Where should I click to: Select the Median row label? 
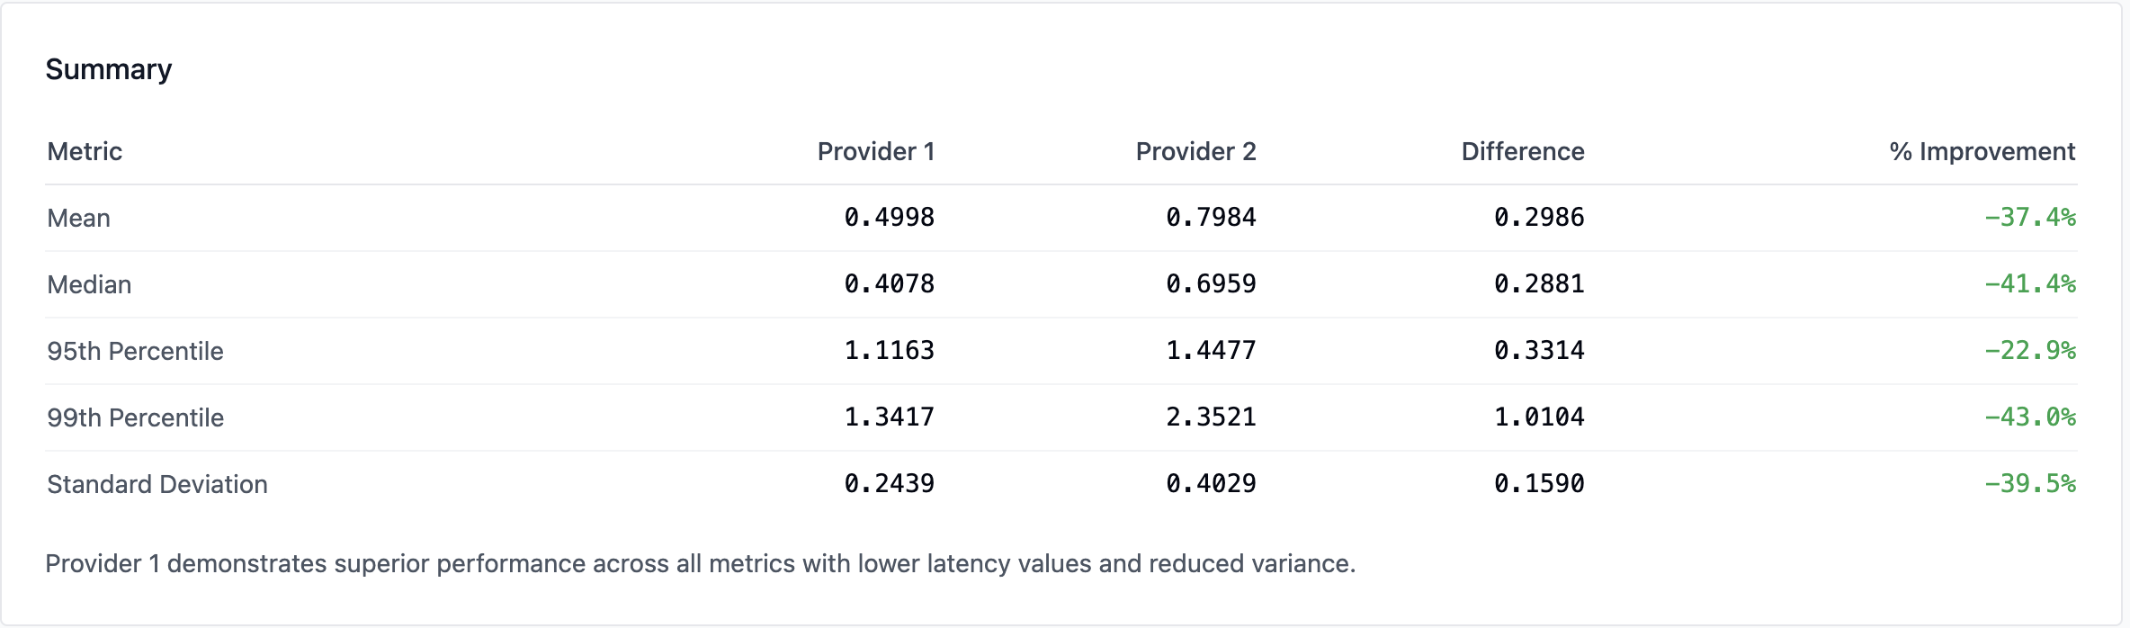pos(89,284)
